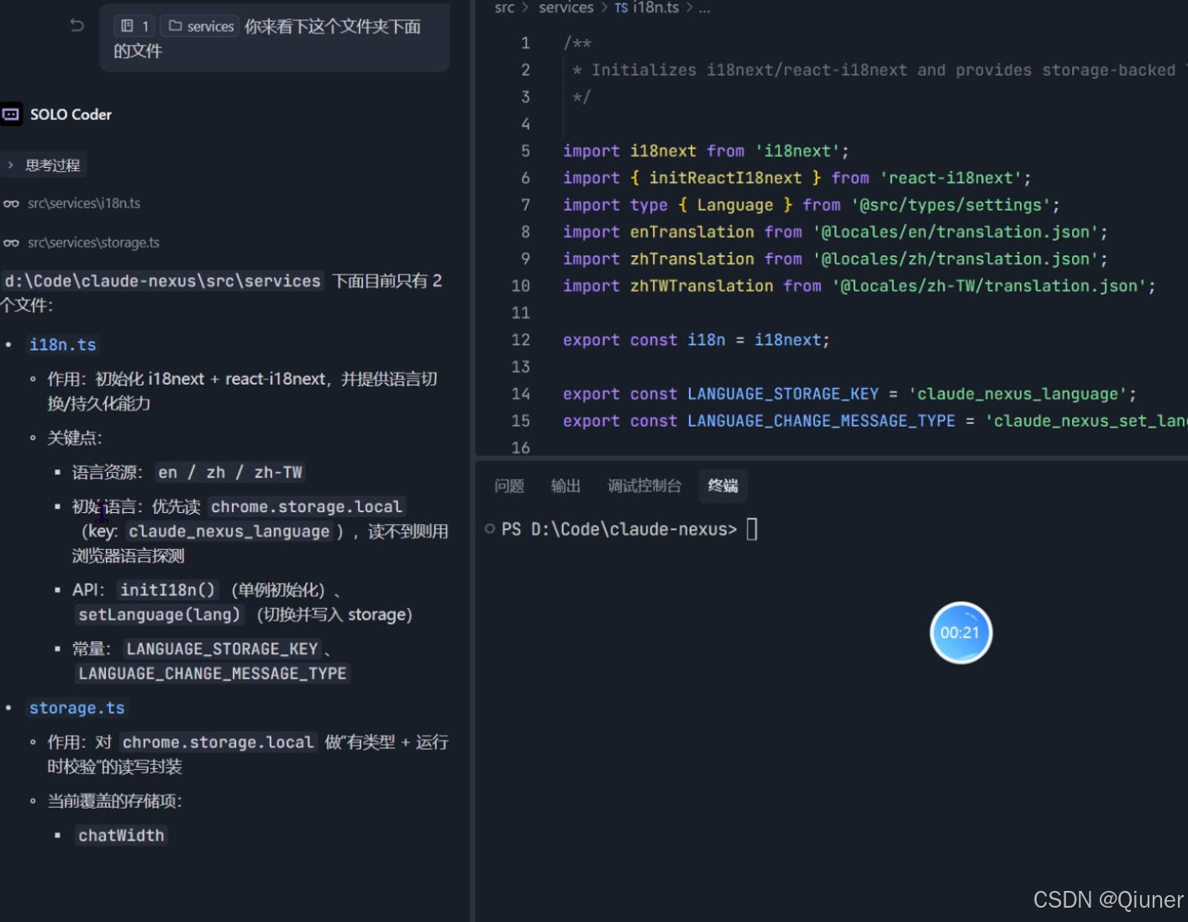Click the d:\Code\claude-nexus\src\services path text
1188x922 pixels.
pyautogui.click(x=162, y=280)
